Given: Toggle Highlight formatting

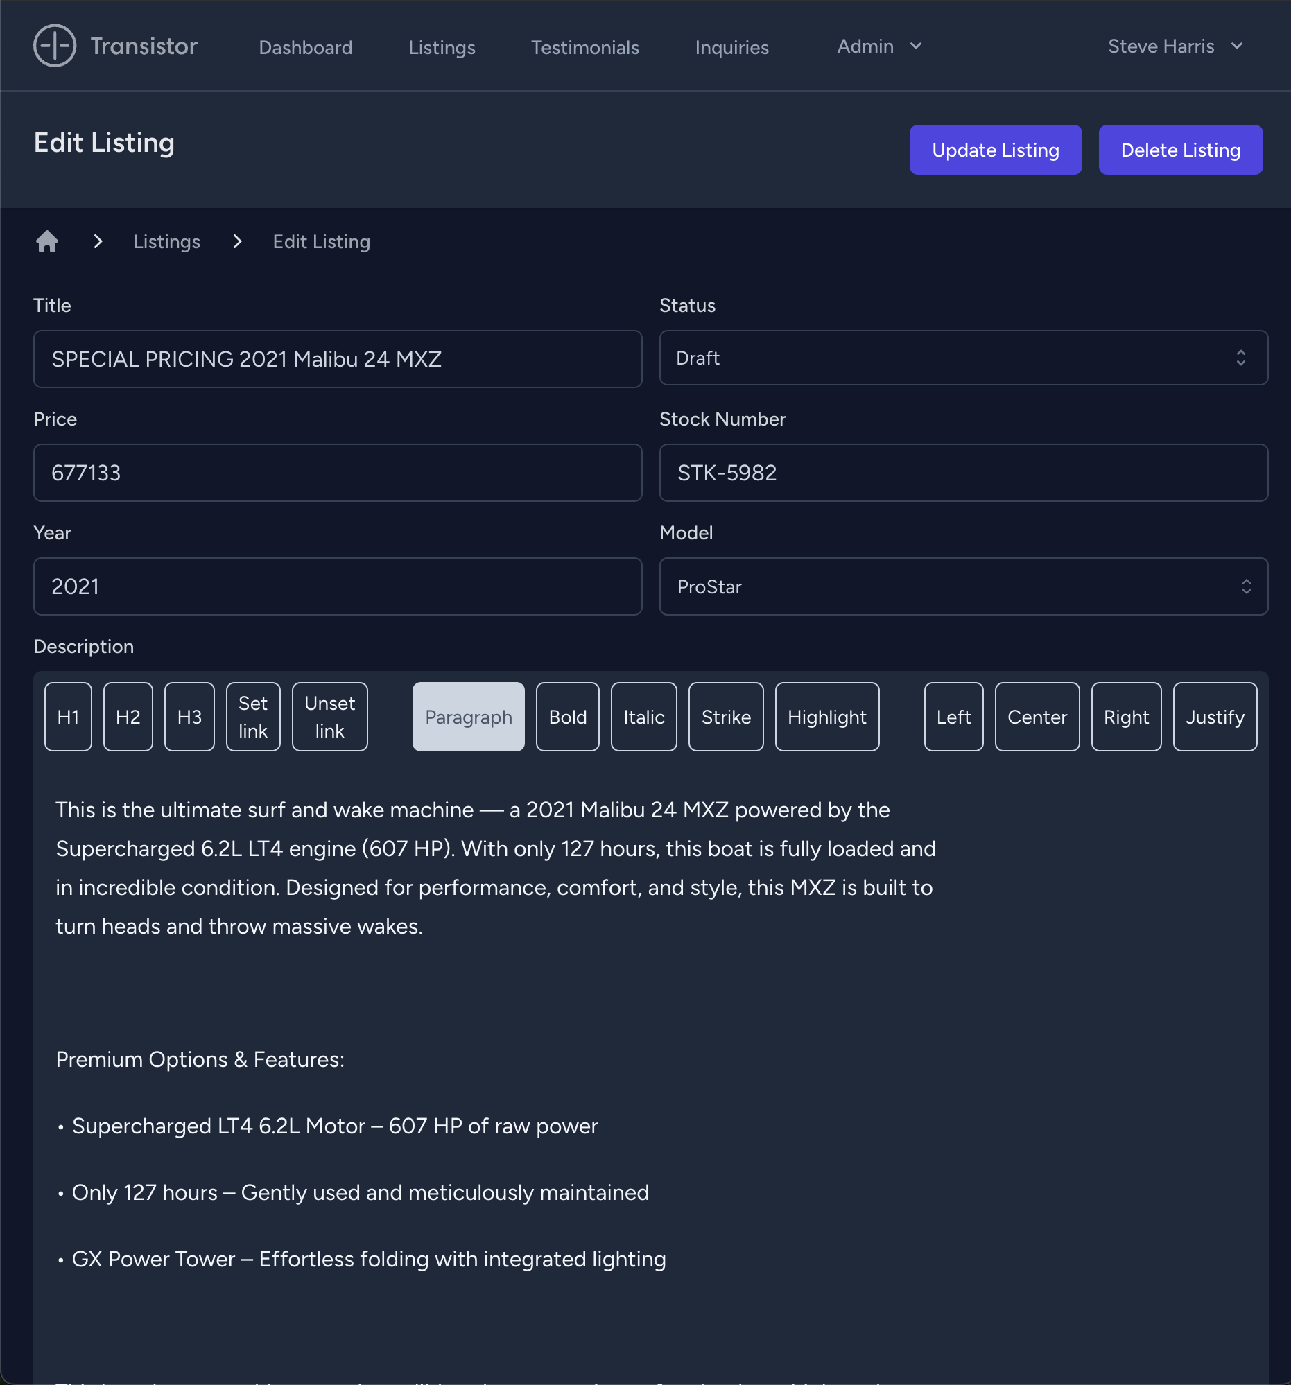Looking at the screenshot, I should pyautogui.click(x=827, y=717).
